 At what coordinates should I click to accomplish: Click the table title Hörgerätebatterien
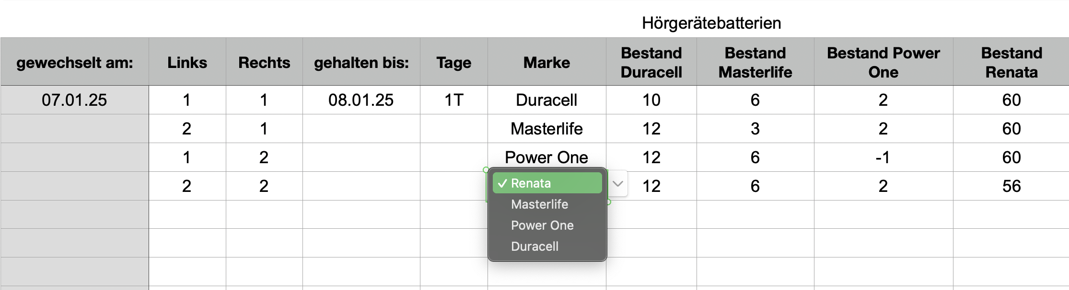(x=711, y=23)
